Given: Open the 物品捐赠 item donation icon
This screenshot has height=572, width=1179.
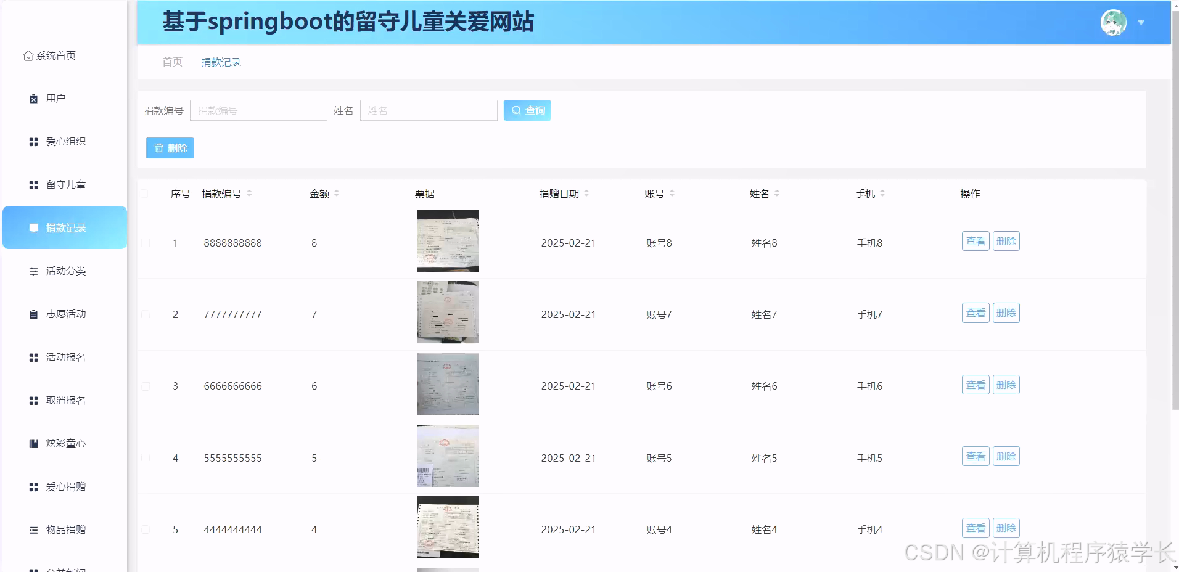Looking at the screenshot, I should [x=33, y=529].
